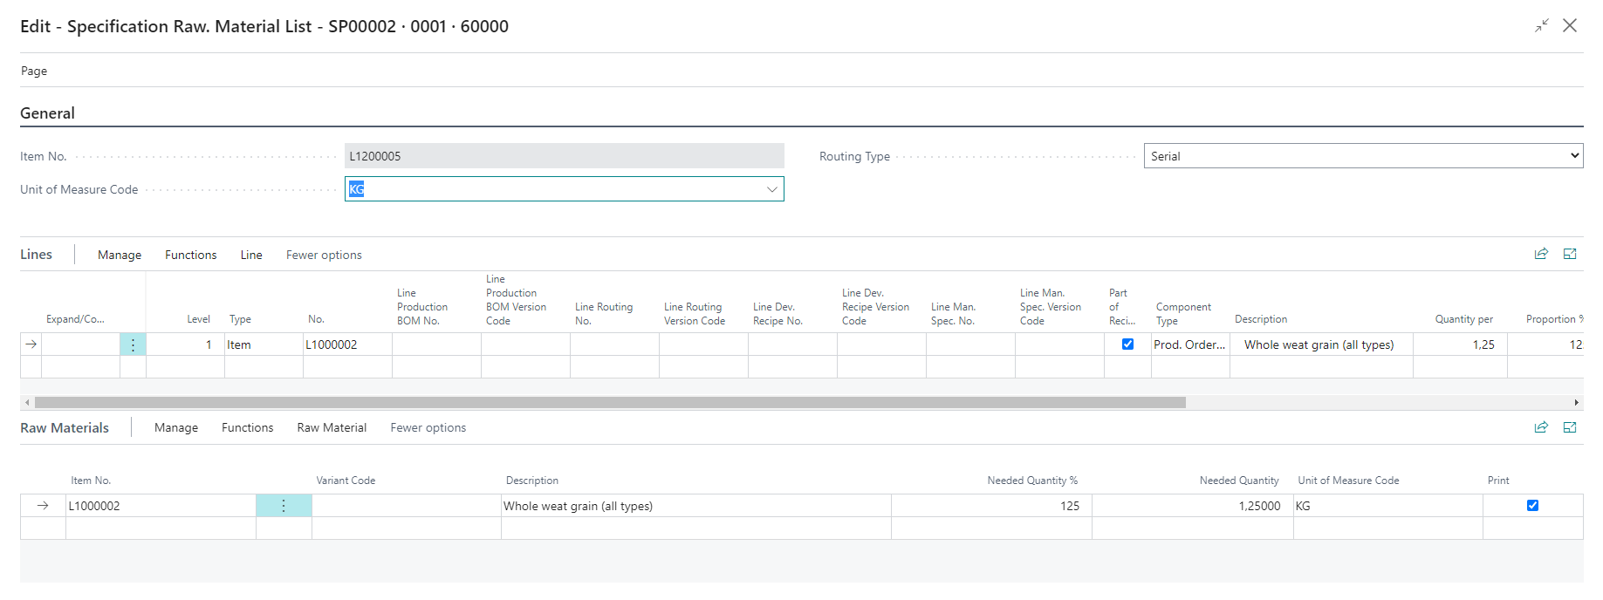
Task: Click the Lines horizontal scrollbar thumb
Action: tap(610, 402)
